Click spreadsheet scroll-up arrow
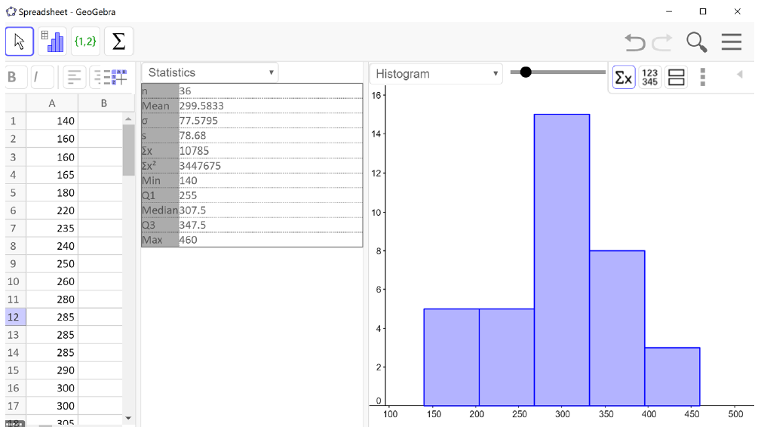The image size is (761, 427). point(128,119)
